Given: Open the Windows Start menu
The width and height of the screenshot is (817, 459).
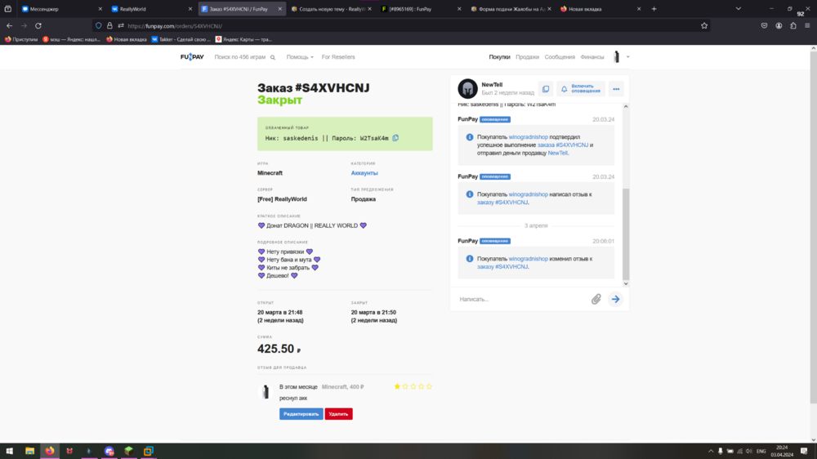Looking at the screenshot, I should click(x=9, y=451).
